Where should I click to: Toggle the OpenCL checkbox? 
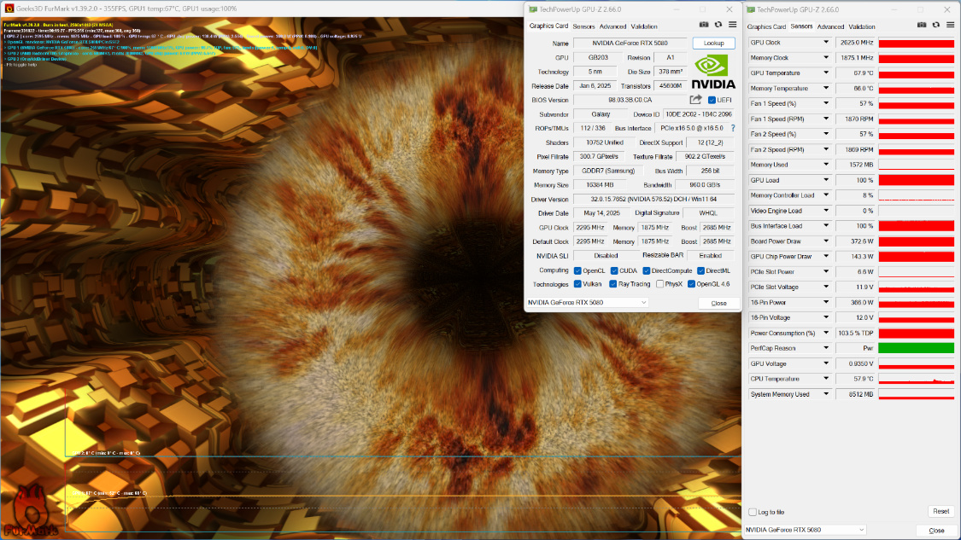[577, 270]
